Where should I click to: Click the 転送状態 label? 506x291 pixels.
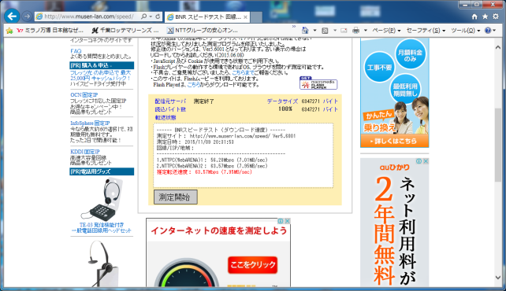click(x=166, y=117)
